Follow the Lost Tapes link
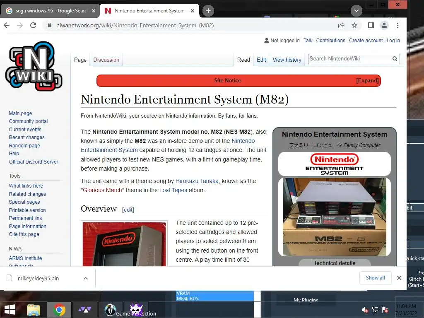This screenshot has height=318, width=424. [x=173, y=190]
